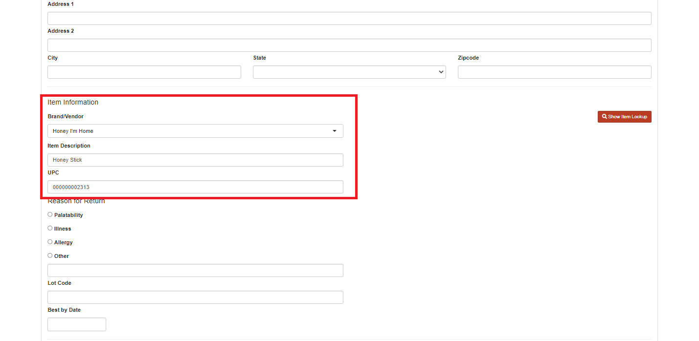
Task: Click the Best by Date label text
Action: tap(64, 310)
